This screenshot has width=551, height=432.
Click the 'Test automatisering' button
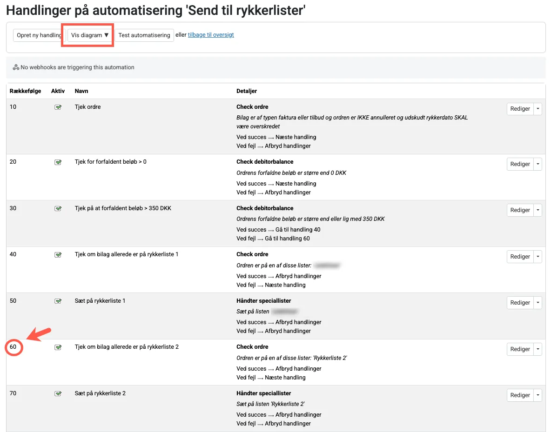[x=145, y=35]
